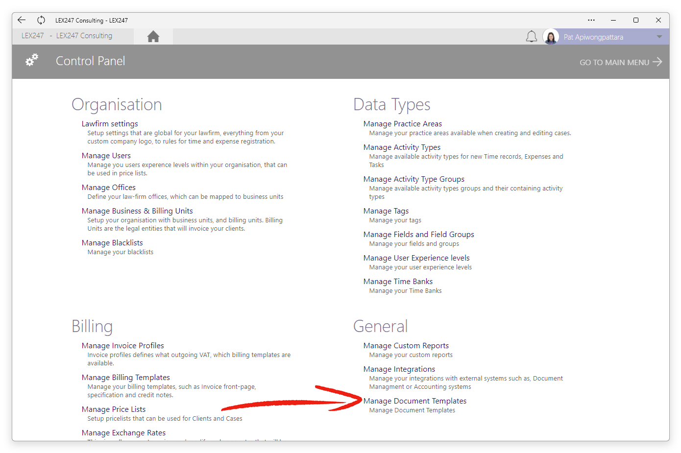Open Manage Fields and Field Groups

pos(419,235)
